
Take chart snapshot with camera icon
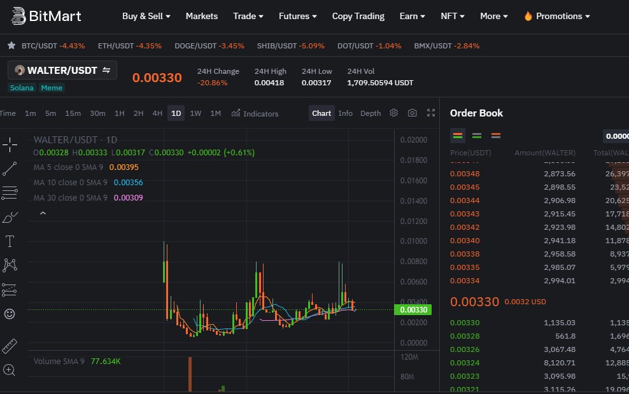point(412,113)
